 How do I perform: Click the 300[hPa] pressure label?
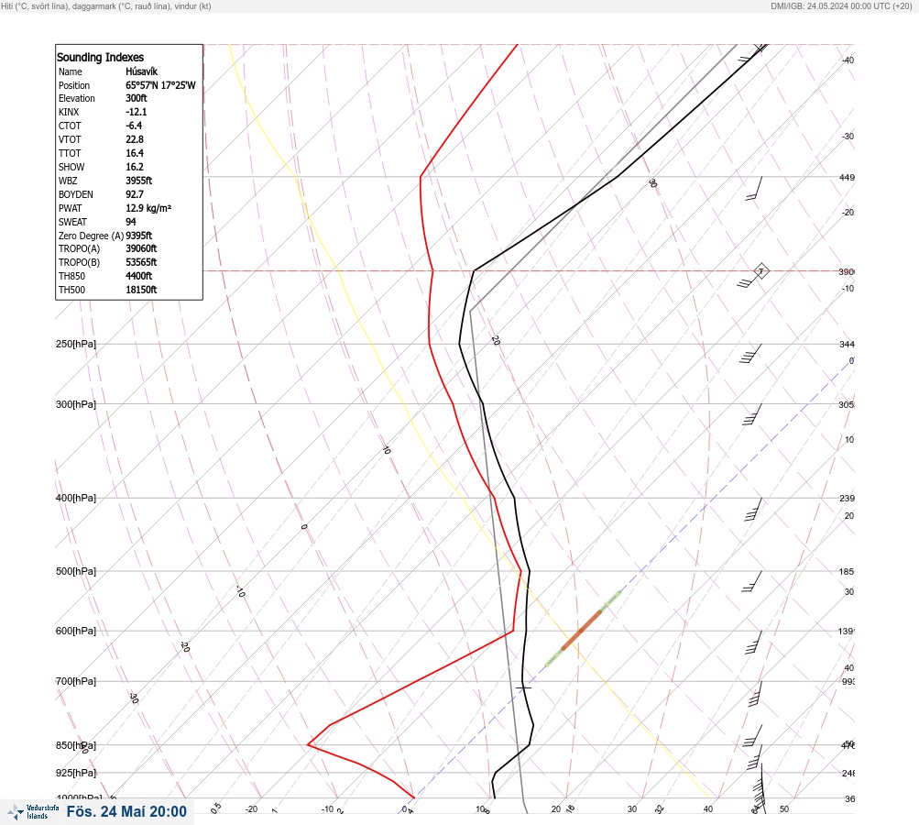click(76, 404)
